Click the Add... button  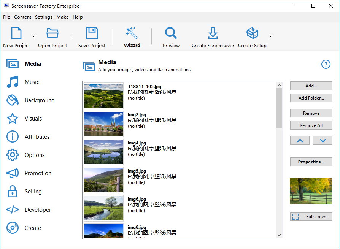point(311,86)
